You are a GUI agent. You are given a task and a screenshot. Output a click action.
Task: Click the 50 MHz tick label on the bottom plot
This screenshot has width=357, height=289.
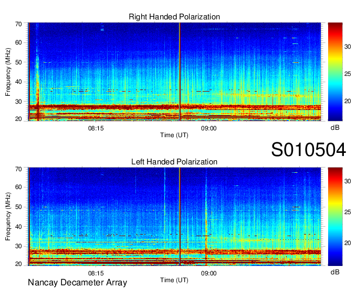click(x=18, y=207)
